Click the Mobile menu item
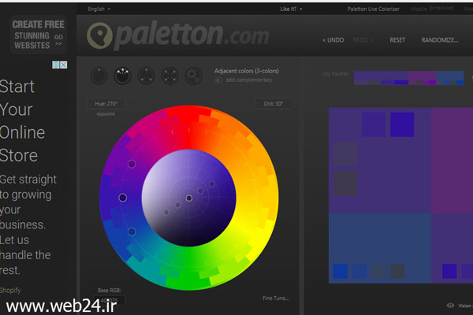 (x=419, y=9)
